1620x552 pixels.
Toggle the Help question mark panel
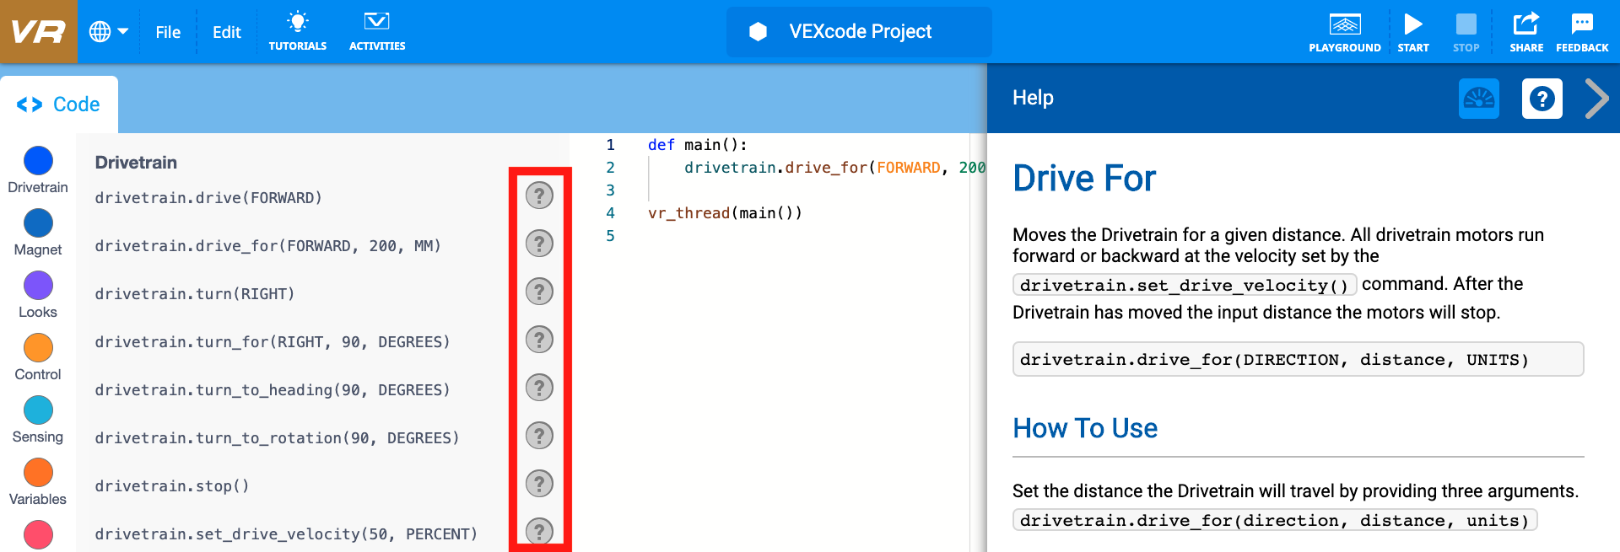(x=1542, y=99)
